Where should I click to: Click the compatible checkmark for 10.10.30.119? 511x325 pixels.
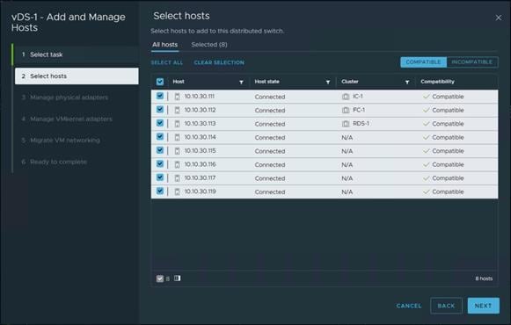coord(426,192)
